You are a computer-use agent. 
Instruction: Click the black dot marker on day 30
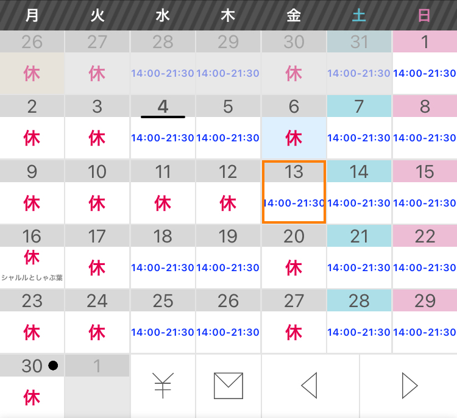coord(53,366)
